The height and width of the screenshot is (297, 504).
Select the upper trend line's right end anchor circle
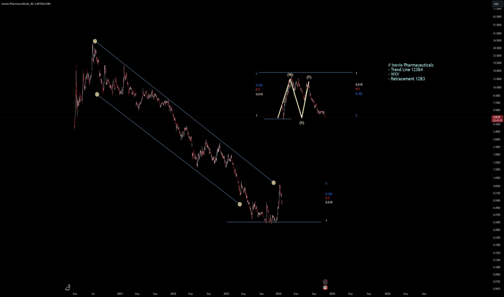[274, 183]
